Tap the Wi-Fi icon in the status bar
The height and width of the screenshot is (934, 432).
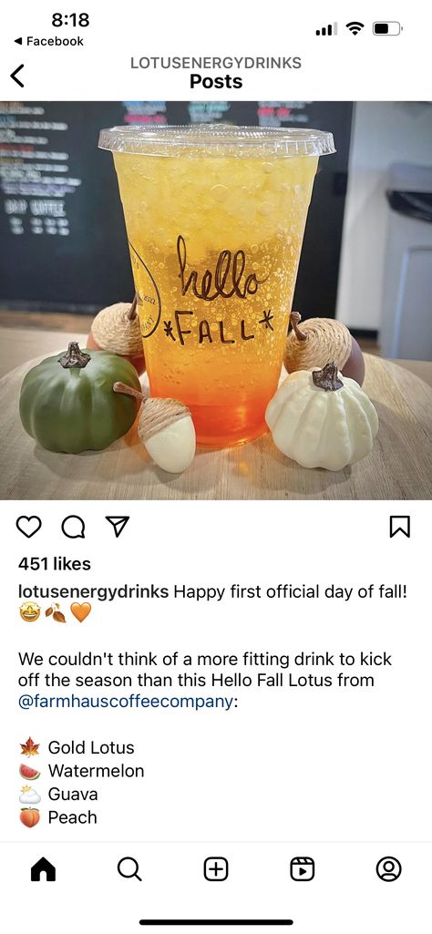(355, 27)
